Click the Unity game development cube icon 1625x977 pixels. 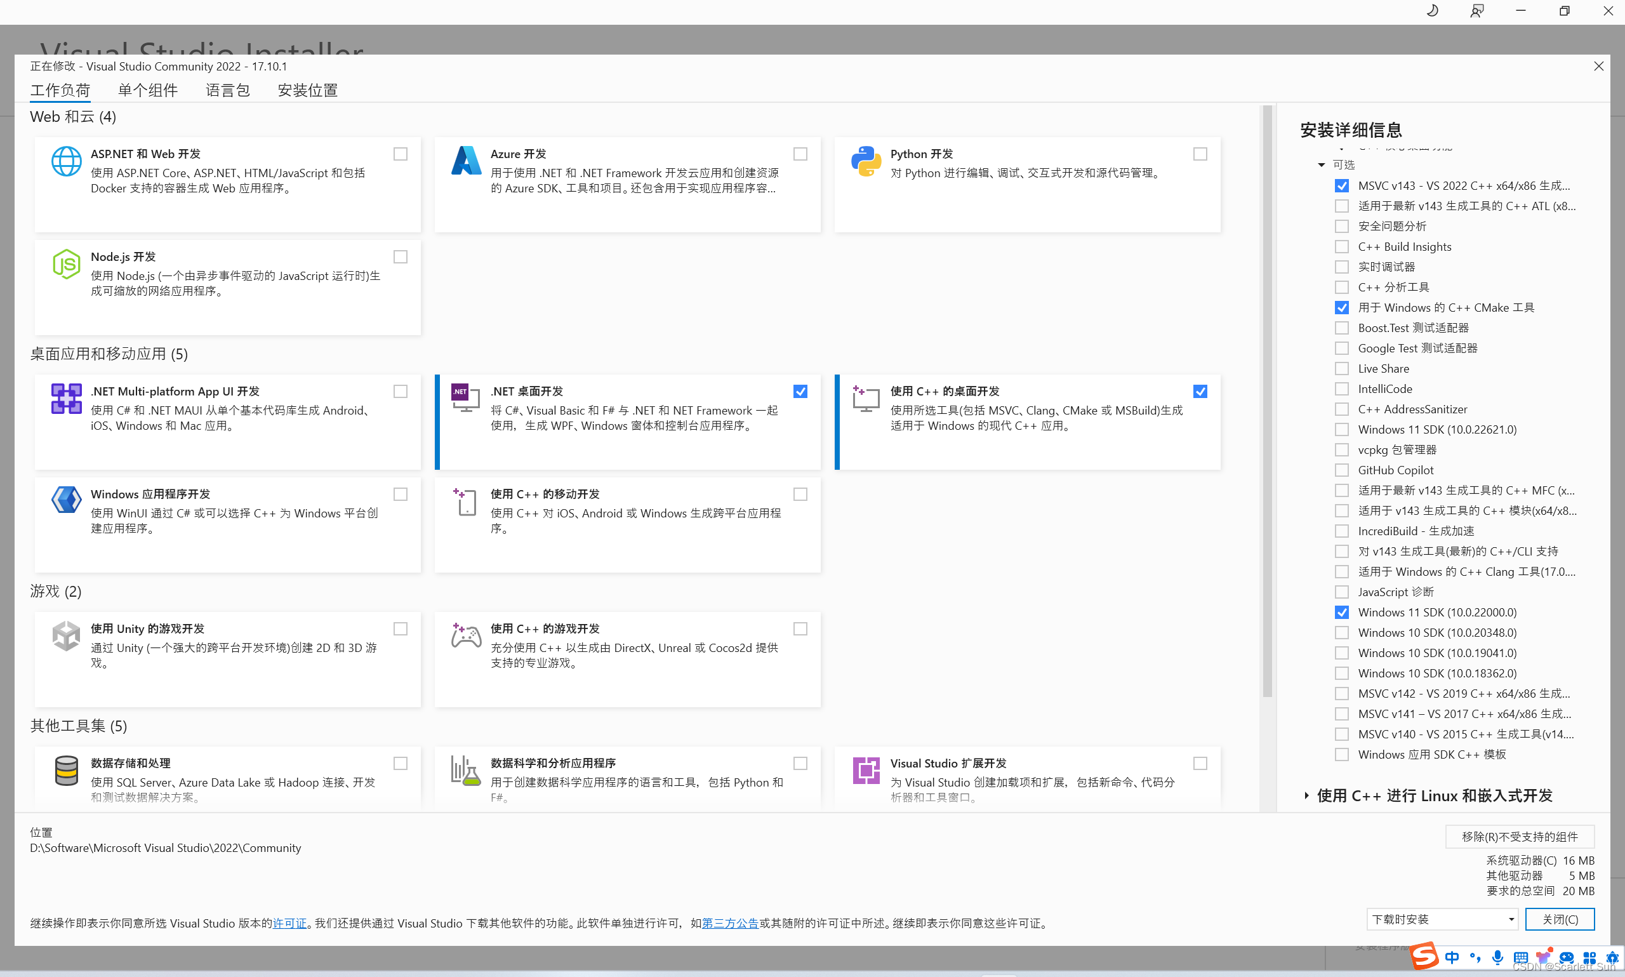66,635
